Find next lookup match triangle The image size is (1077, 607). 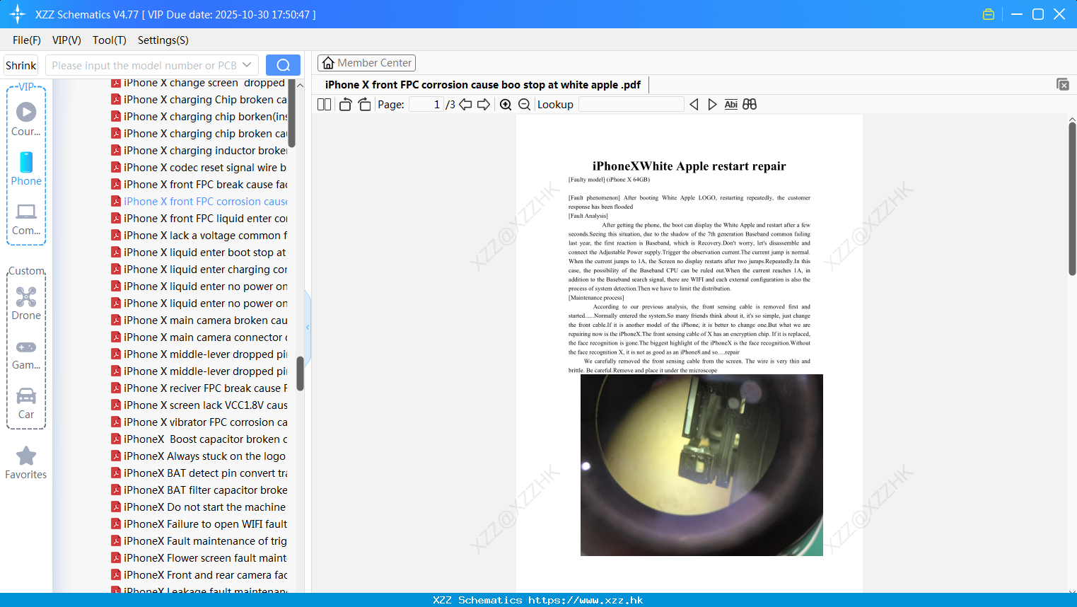tap(712, 105)
